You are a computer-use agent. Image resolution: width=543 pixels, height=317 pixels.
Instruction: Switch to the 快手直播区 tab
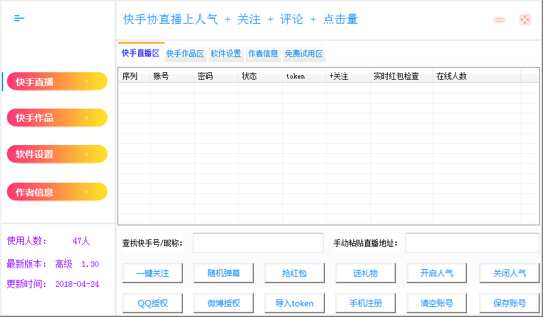(x=141, y=53)
